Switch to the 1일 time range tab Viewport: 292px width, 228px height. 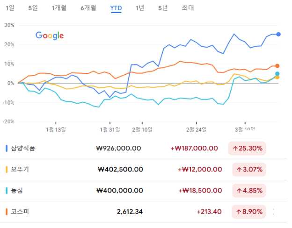(x=10, y=8)
